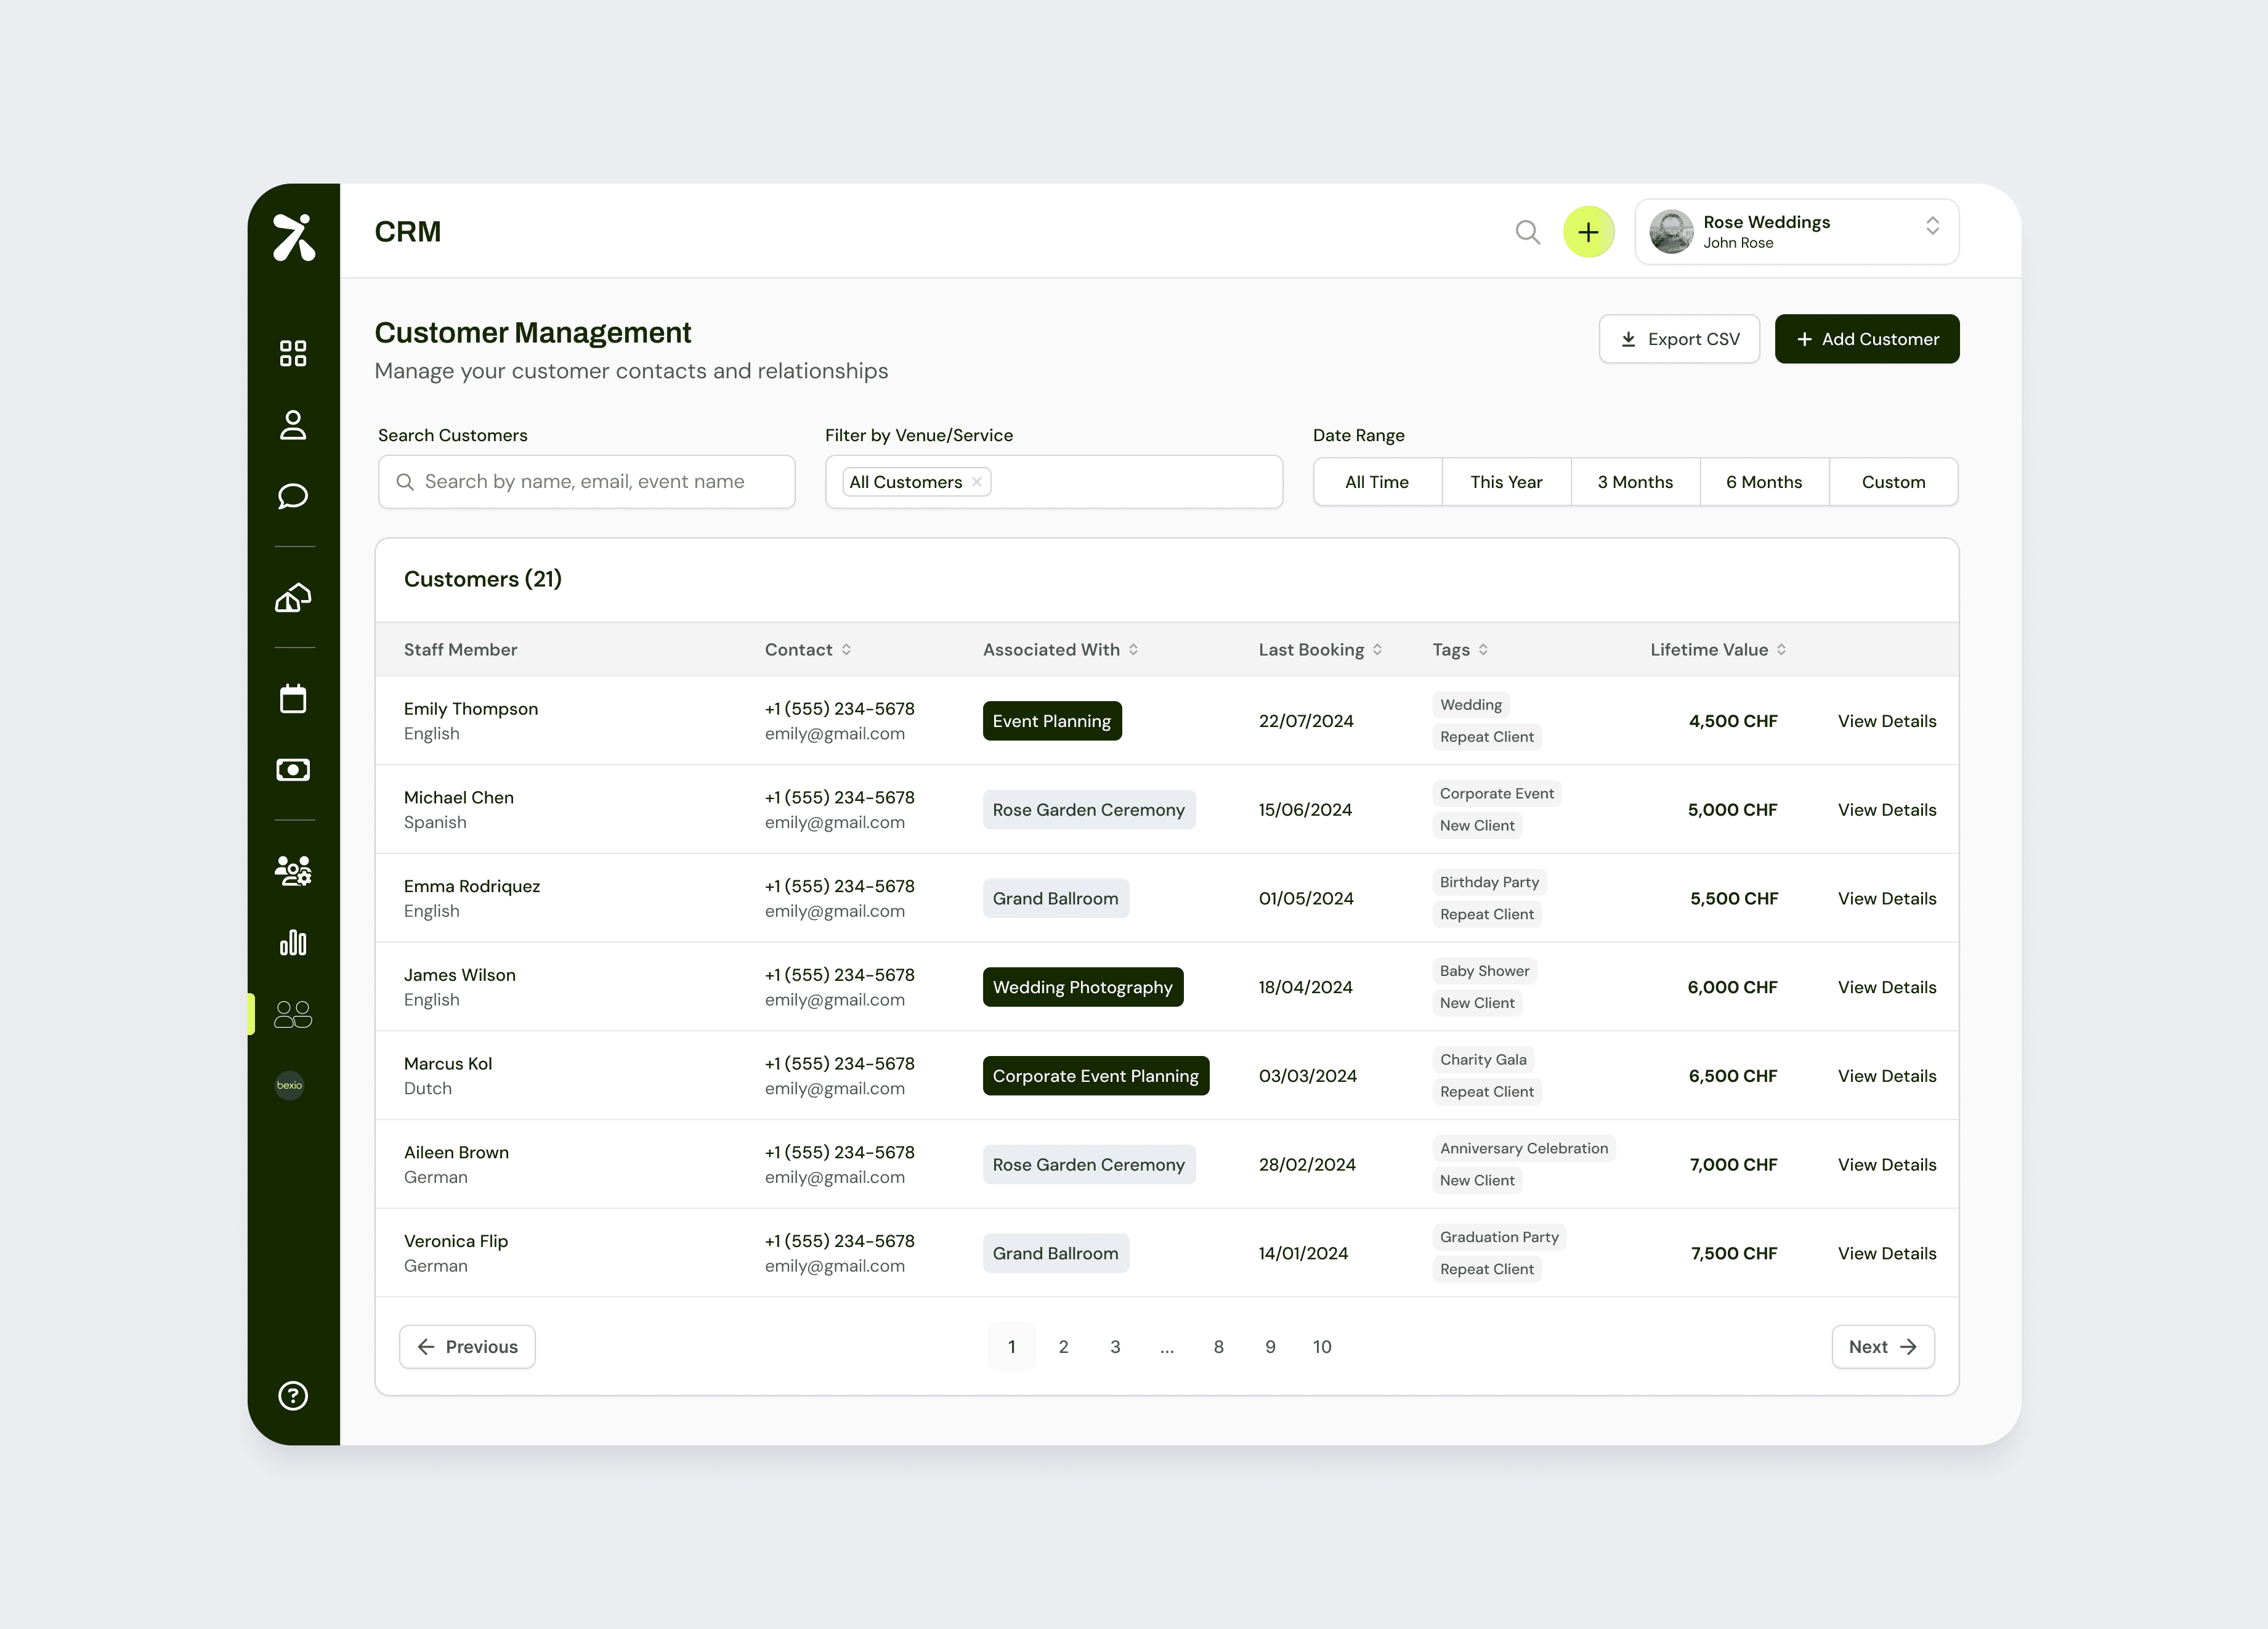Click the payments cash icon in sidebar
Viewport: 2268px width, 1629px height.
point(293,769)
